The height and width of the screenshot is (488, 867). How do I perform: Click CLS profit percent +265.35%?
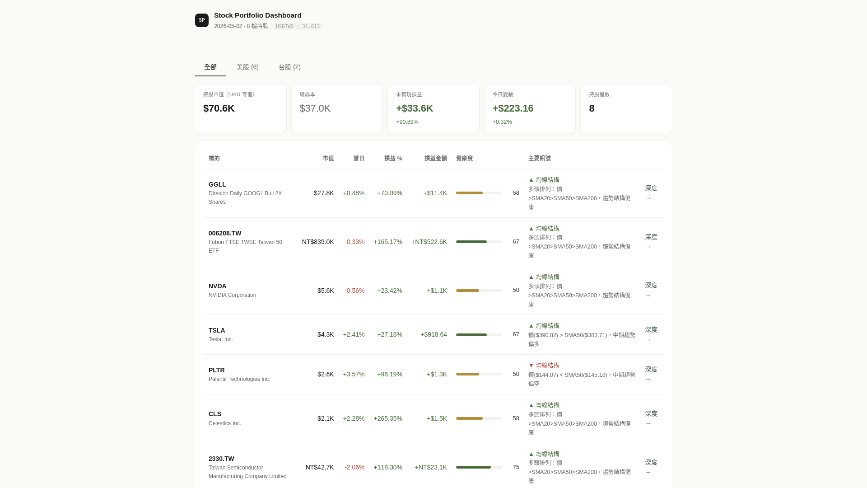388,418
